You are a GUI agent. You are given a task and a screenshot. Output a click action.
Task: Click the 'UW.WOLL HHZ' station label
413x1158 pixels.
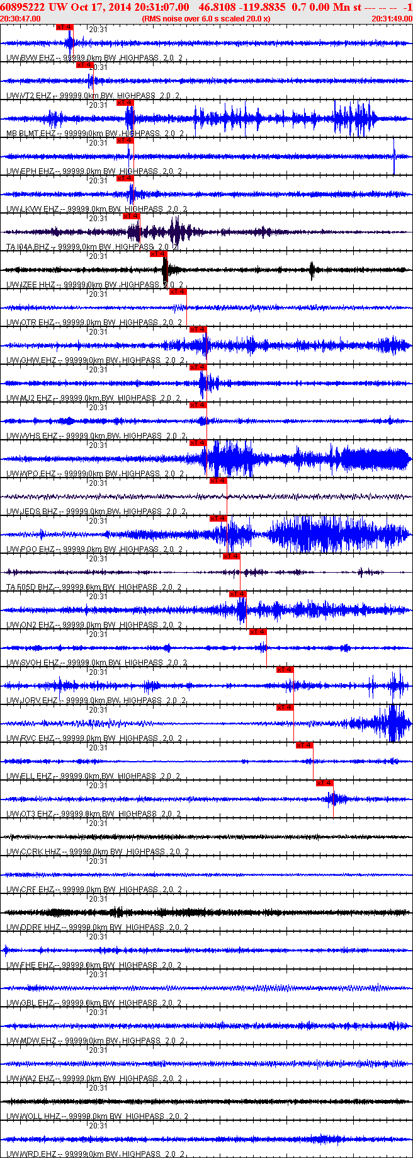pos(33,1116)
